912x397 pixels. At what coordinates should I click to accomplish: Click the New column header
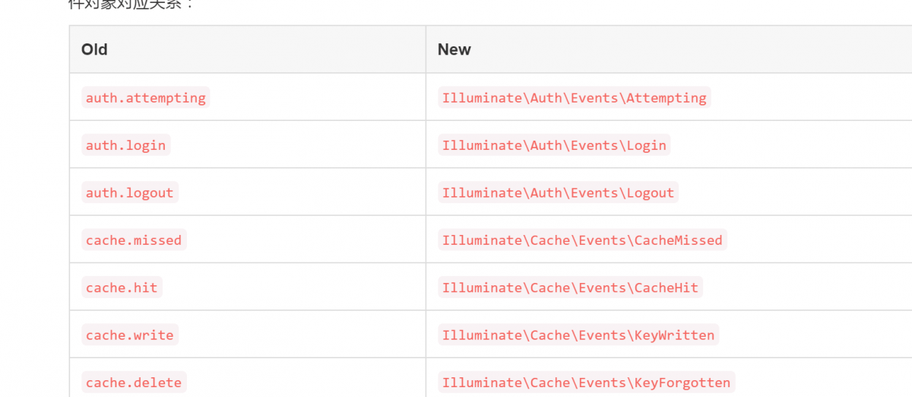click(454, 49)
